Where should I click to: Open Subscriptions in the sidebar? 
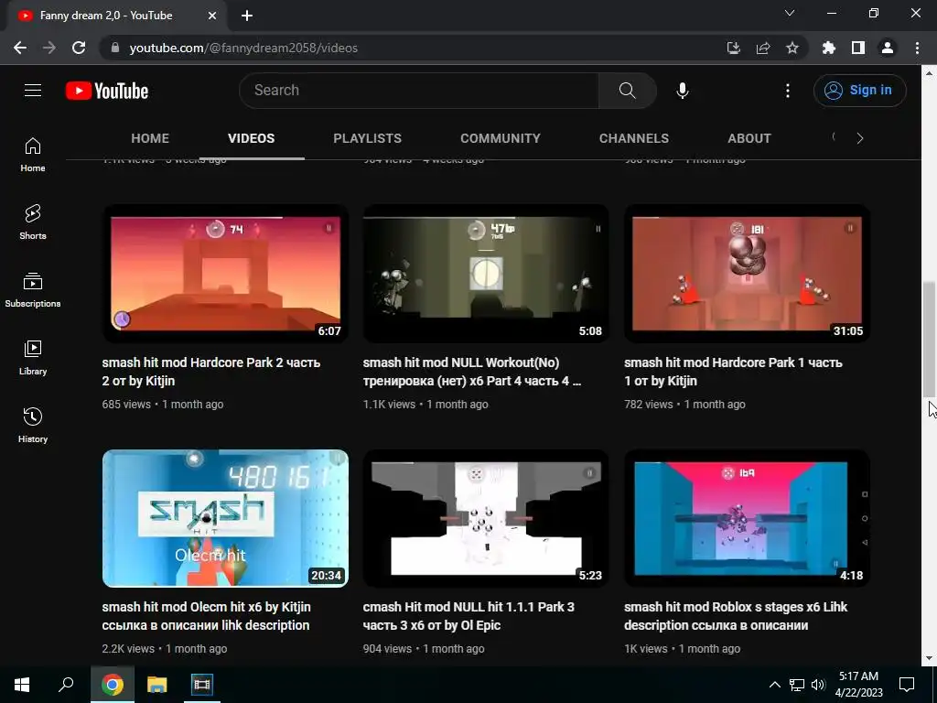tap(33, 290)
